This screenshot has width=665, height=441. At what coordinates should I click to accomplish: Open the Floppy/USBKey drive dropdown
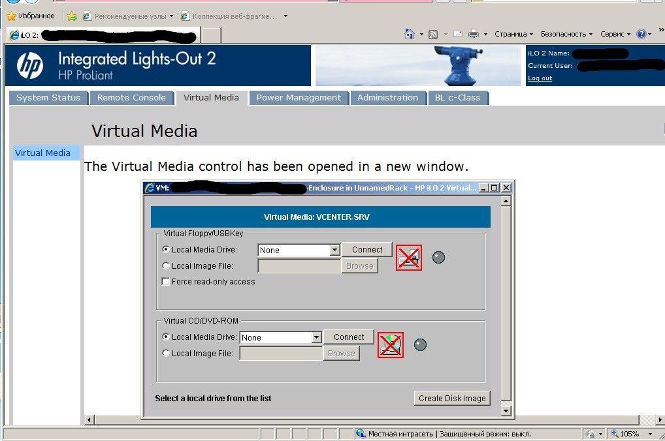coord(334,250)
